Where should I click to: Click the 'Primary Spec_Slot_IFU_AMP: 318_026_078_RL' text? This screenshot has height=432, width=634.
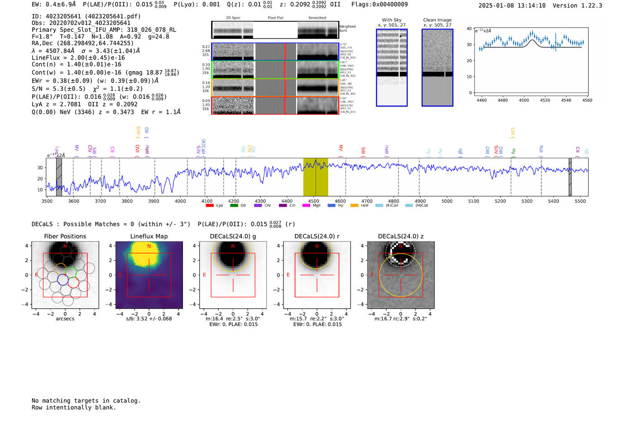[104, 30]
